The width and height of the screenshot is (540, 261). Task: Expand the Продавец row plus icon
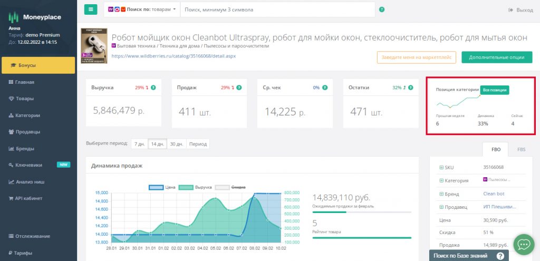tap(441, 207)
